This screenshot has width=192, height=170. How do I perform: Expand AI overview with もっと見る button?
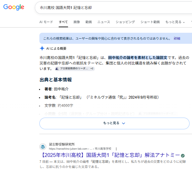[x=114, y=123]
